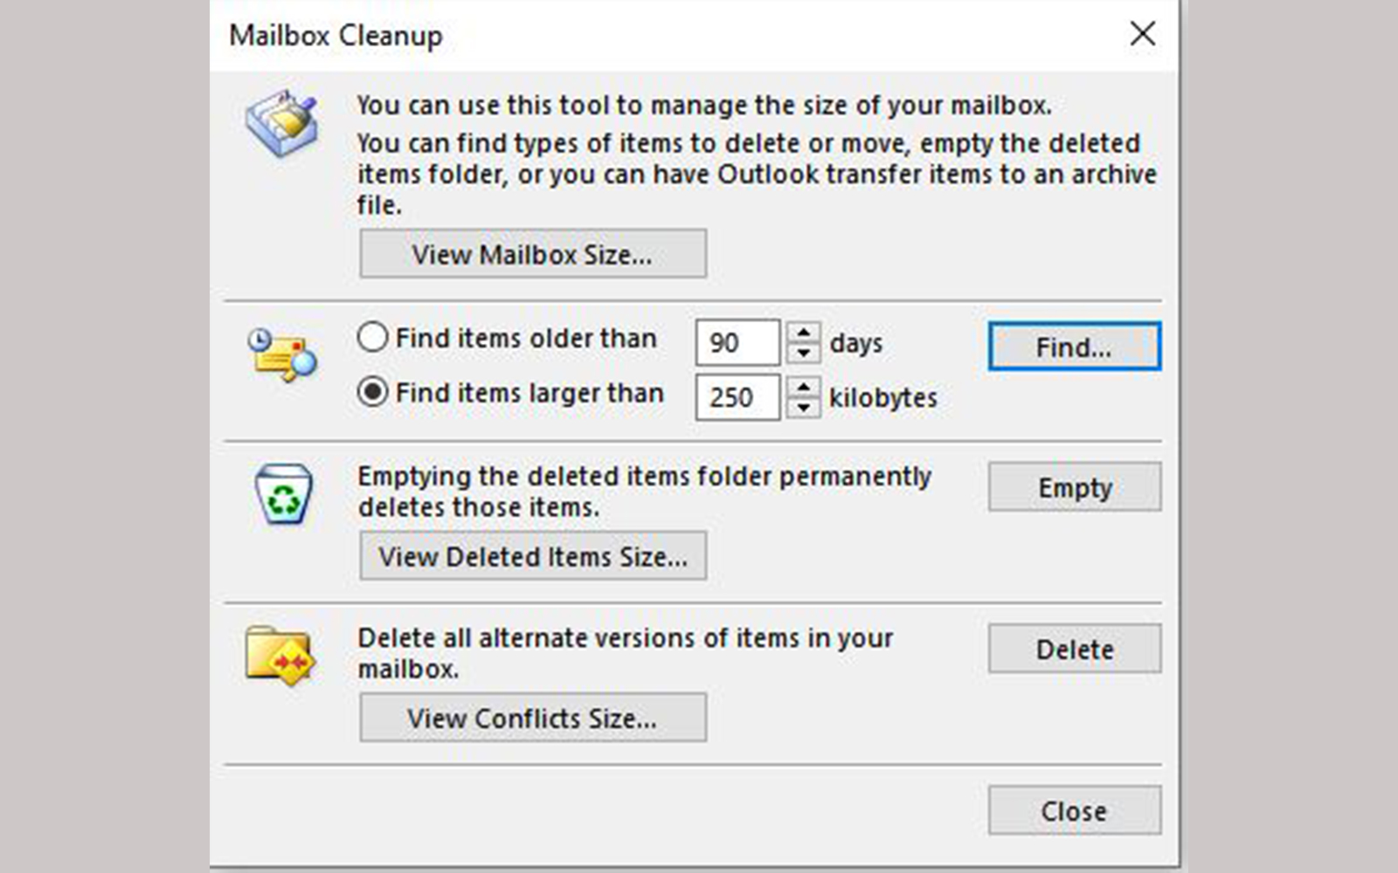The width and height of the screenshot is (1398, 873).
Task: Empty the deleted items folder
Action: click(x=1074, y=487)
